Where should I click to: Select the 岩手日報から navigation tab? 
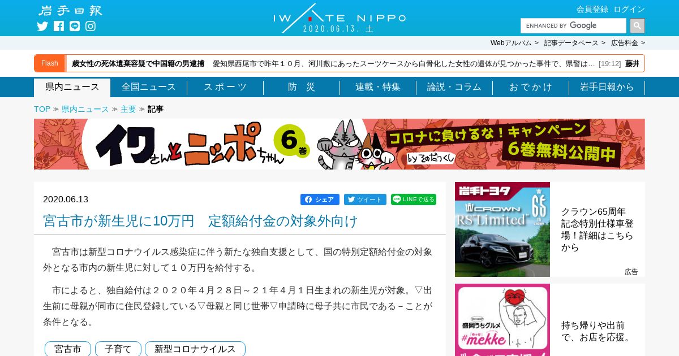(607, 88)
